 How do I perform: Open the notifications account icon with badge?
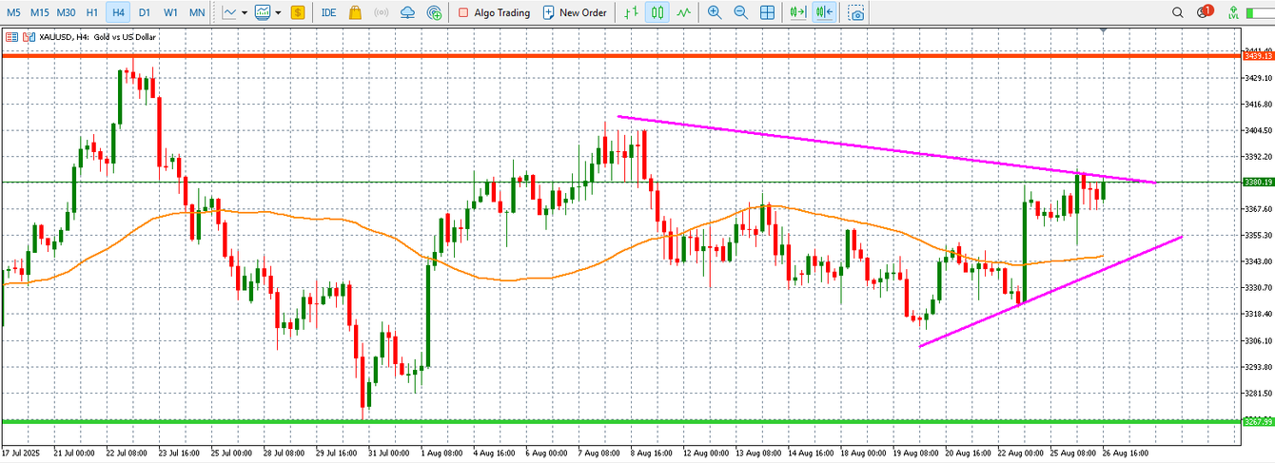pyautogui.click(x=1204, y=12)
